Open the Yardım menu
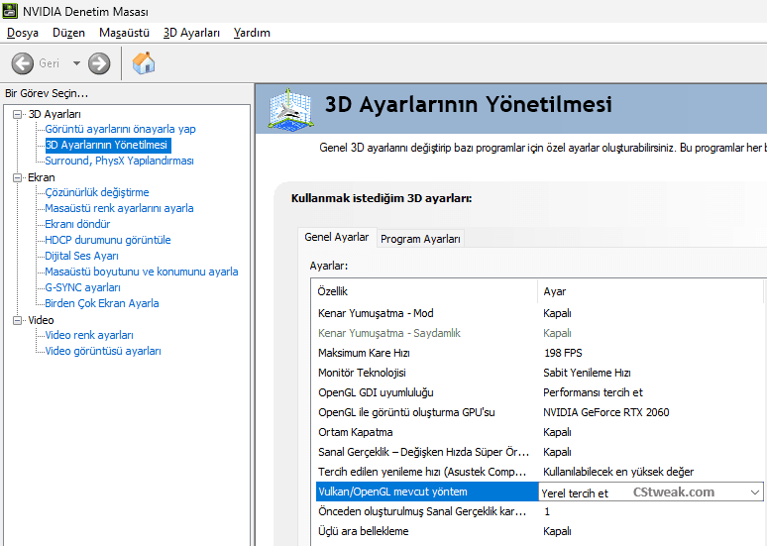 click(252, 33)
